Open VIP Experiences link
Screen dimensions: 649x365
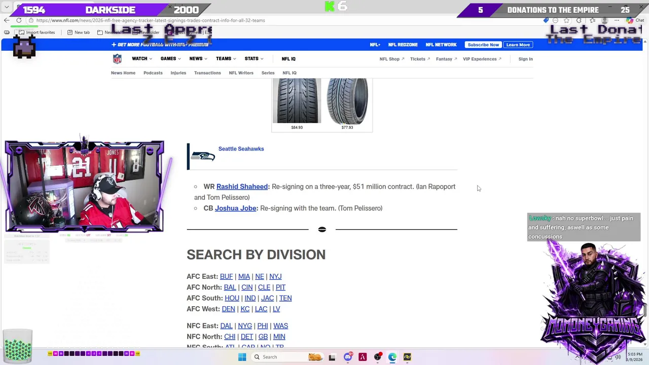482,59
